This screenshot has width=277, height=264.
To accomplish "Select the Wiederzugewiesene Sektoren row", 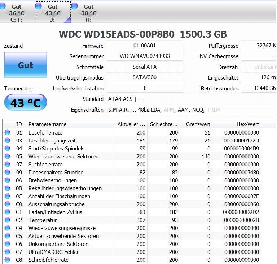I will point(132,156).
